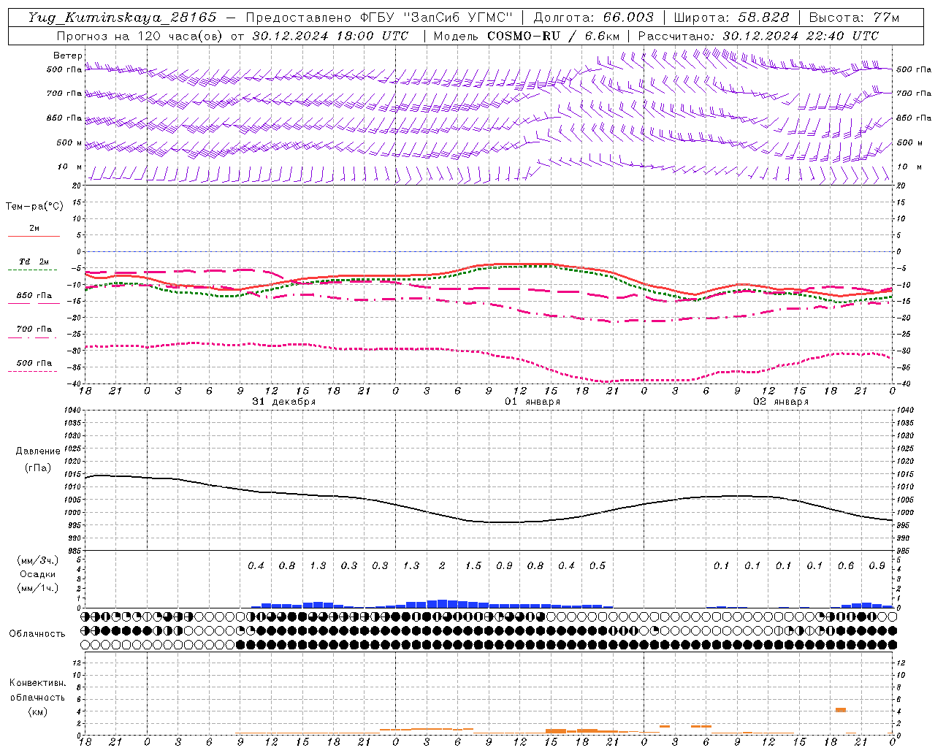Click the '(мм/1ч.)' unit label
The image size is (935, 748).
[38, 588]
